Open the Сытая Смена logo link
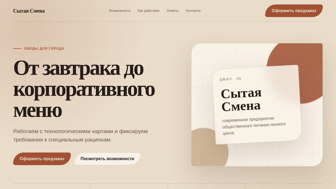 tap(29, 11)
